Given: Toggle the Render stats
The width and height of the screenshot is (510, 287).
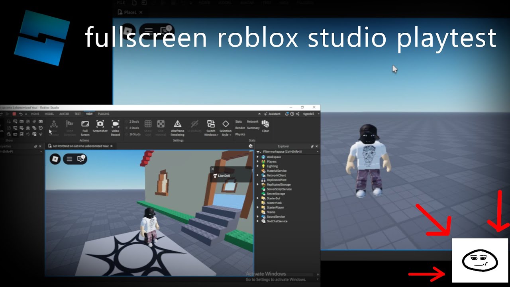Looking at the screenshot, I should point(240,128).
